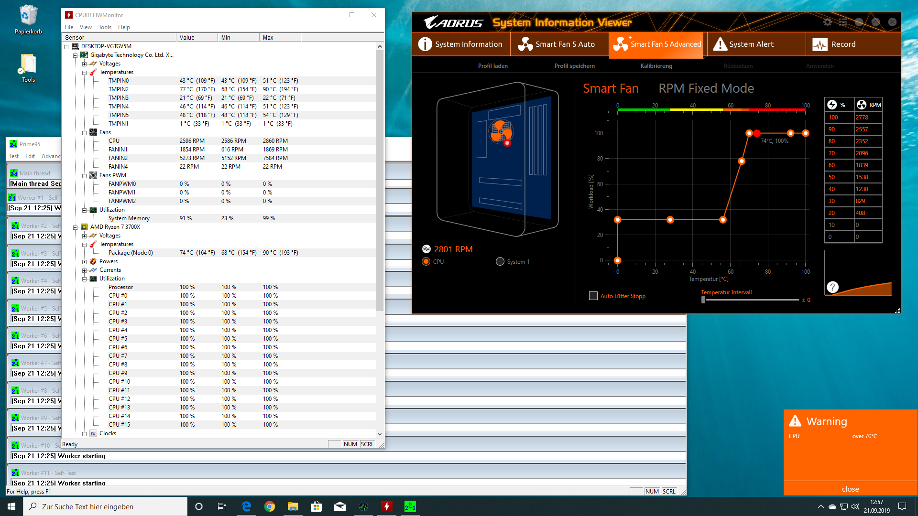Open AORUS settings gear icon
918x516 pixels.
point(828,22)
